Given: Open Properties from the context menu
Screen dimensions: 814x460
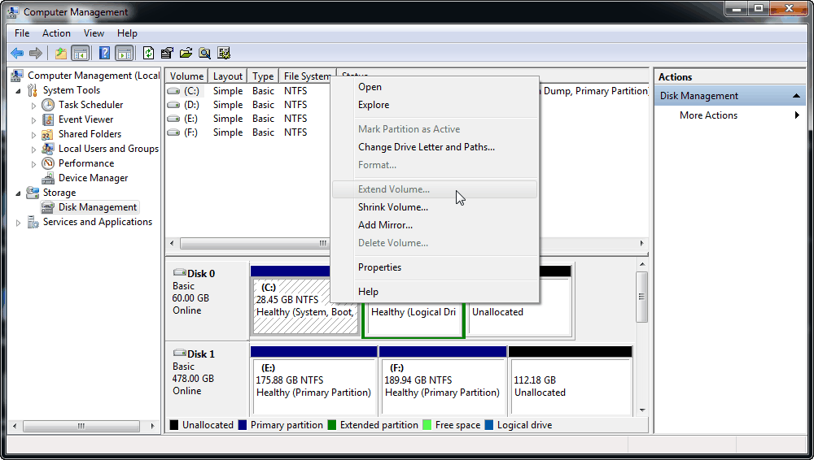Looking at the screenshot, I should [x=435, y=267].
